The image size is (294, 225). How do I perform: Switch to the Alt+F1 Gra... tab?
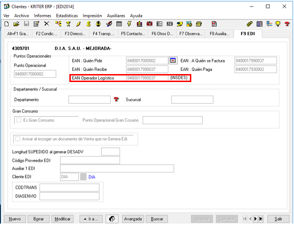coord(18,34)
